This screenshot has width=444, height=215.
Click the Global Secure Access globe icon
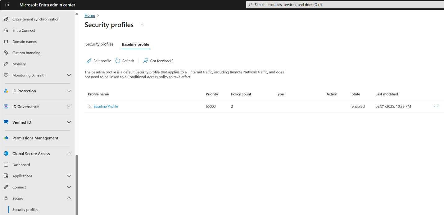point(6,154)
